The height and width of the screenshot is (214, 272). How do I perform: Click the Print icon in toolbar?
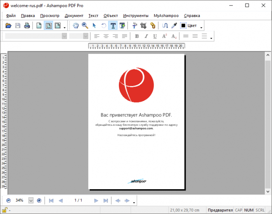pos(27,26)
